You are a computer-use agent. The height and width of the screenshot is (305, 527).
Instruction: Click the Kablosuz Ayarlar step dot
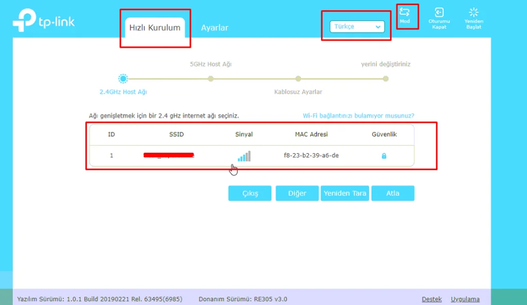pos(298,79)
